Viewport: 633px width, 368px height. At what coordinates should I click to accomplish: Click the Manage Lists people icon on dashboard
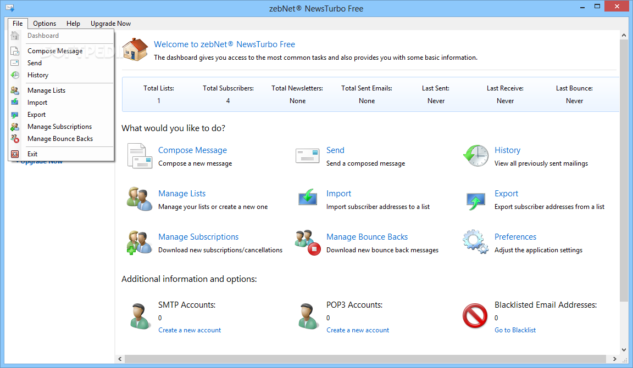click(x=139, y=199)
